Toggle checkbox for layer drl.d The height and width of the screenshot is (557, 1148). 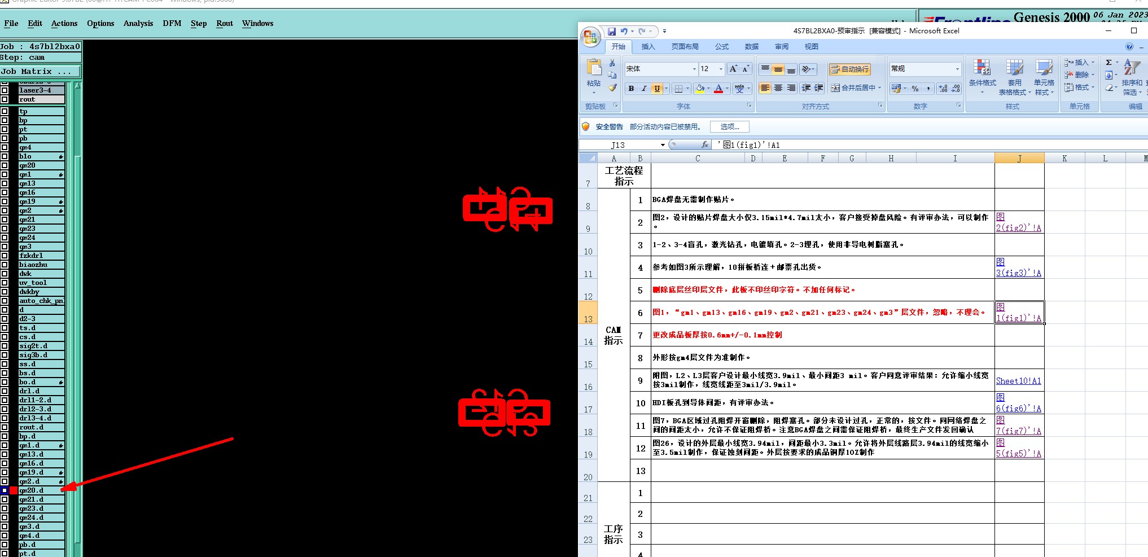tap(5, 391)
